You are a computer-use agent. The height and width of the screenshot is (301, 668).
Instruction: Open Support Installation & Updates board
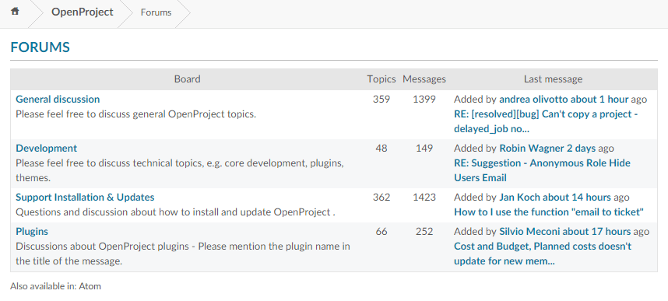click(85, 198)
